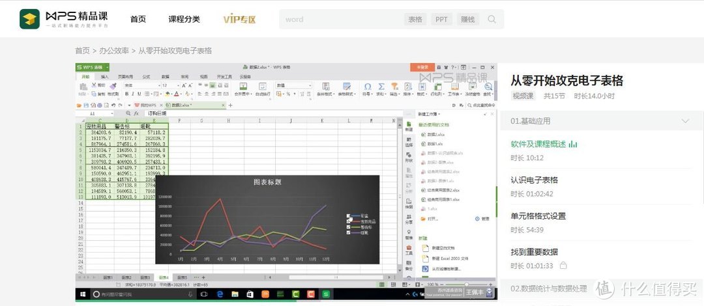Open the VIP专区 page
Image resolution: width=704 pixels, height=306 pixels.
tap(240, 20)
